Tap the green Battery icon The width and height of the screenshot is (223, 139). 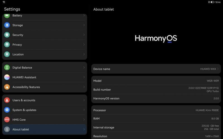[7, 16]
